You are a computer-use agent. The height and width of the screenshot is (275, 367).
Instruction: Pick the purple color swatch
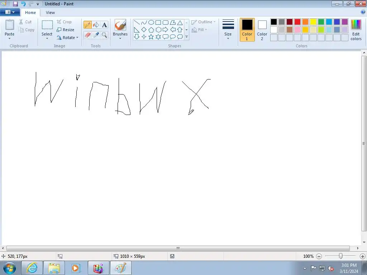tap(345, 22)
